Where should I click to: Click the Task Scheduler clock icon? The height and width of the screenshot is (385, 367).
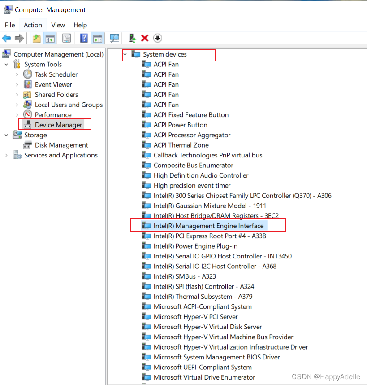[27, 74]
